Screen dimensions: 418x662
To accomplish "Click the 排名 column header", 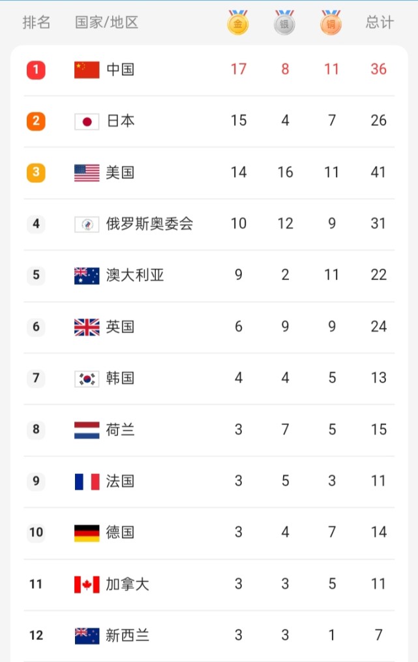I will pyautogui.click(x=37, y=23).
